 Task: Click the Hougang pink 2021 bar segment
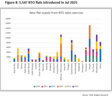click(50, 59)
